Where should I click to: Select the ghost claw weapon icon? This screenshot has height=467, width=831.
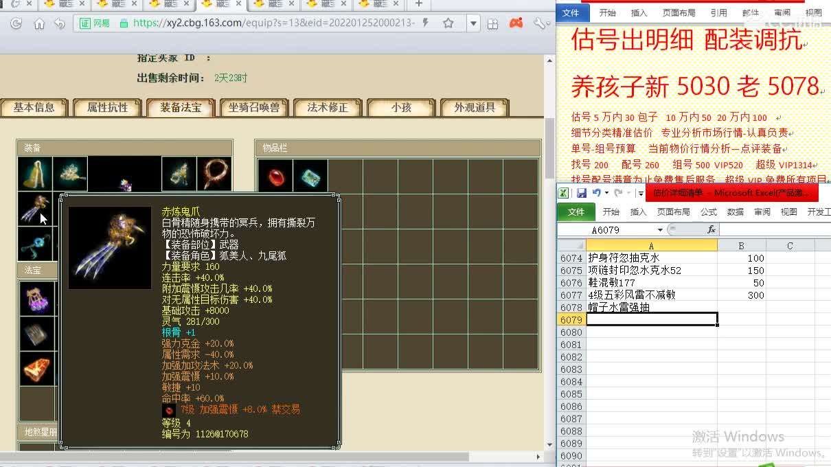[x=35, y=209]
